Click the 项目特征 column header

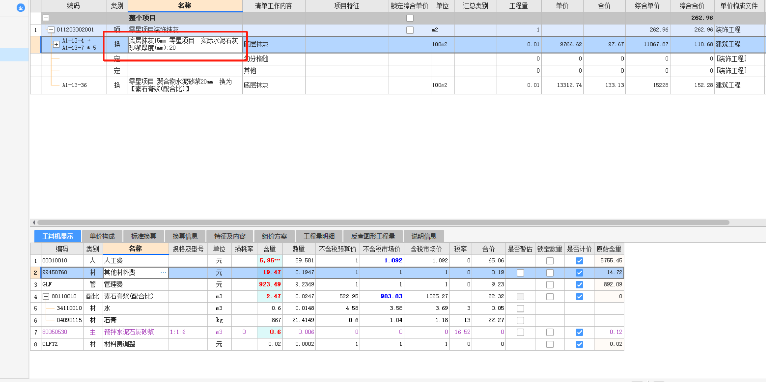[x=347, y=6]
